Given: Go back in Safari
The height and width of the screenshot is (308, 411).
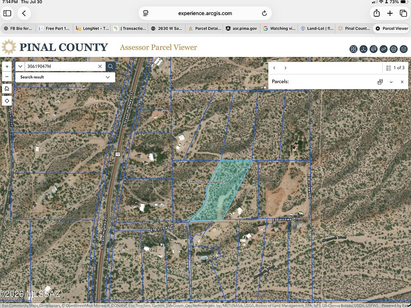Looking at the screenshot, I should 24,13.
